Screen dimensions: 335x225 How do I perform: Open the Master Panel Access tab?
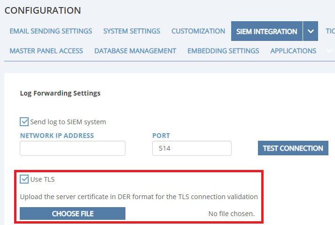[x=46, y=50]
